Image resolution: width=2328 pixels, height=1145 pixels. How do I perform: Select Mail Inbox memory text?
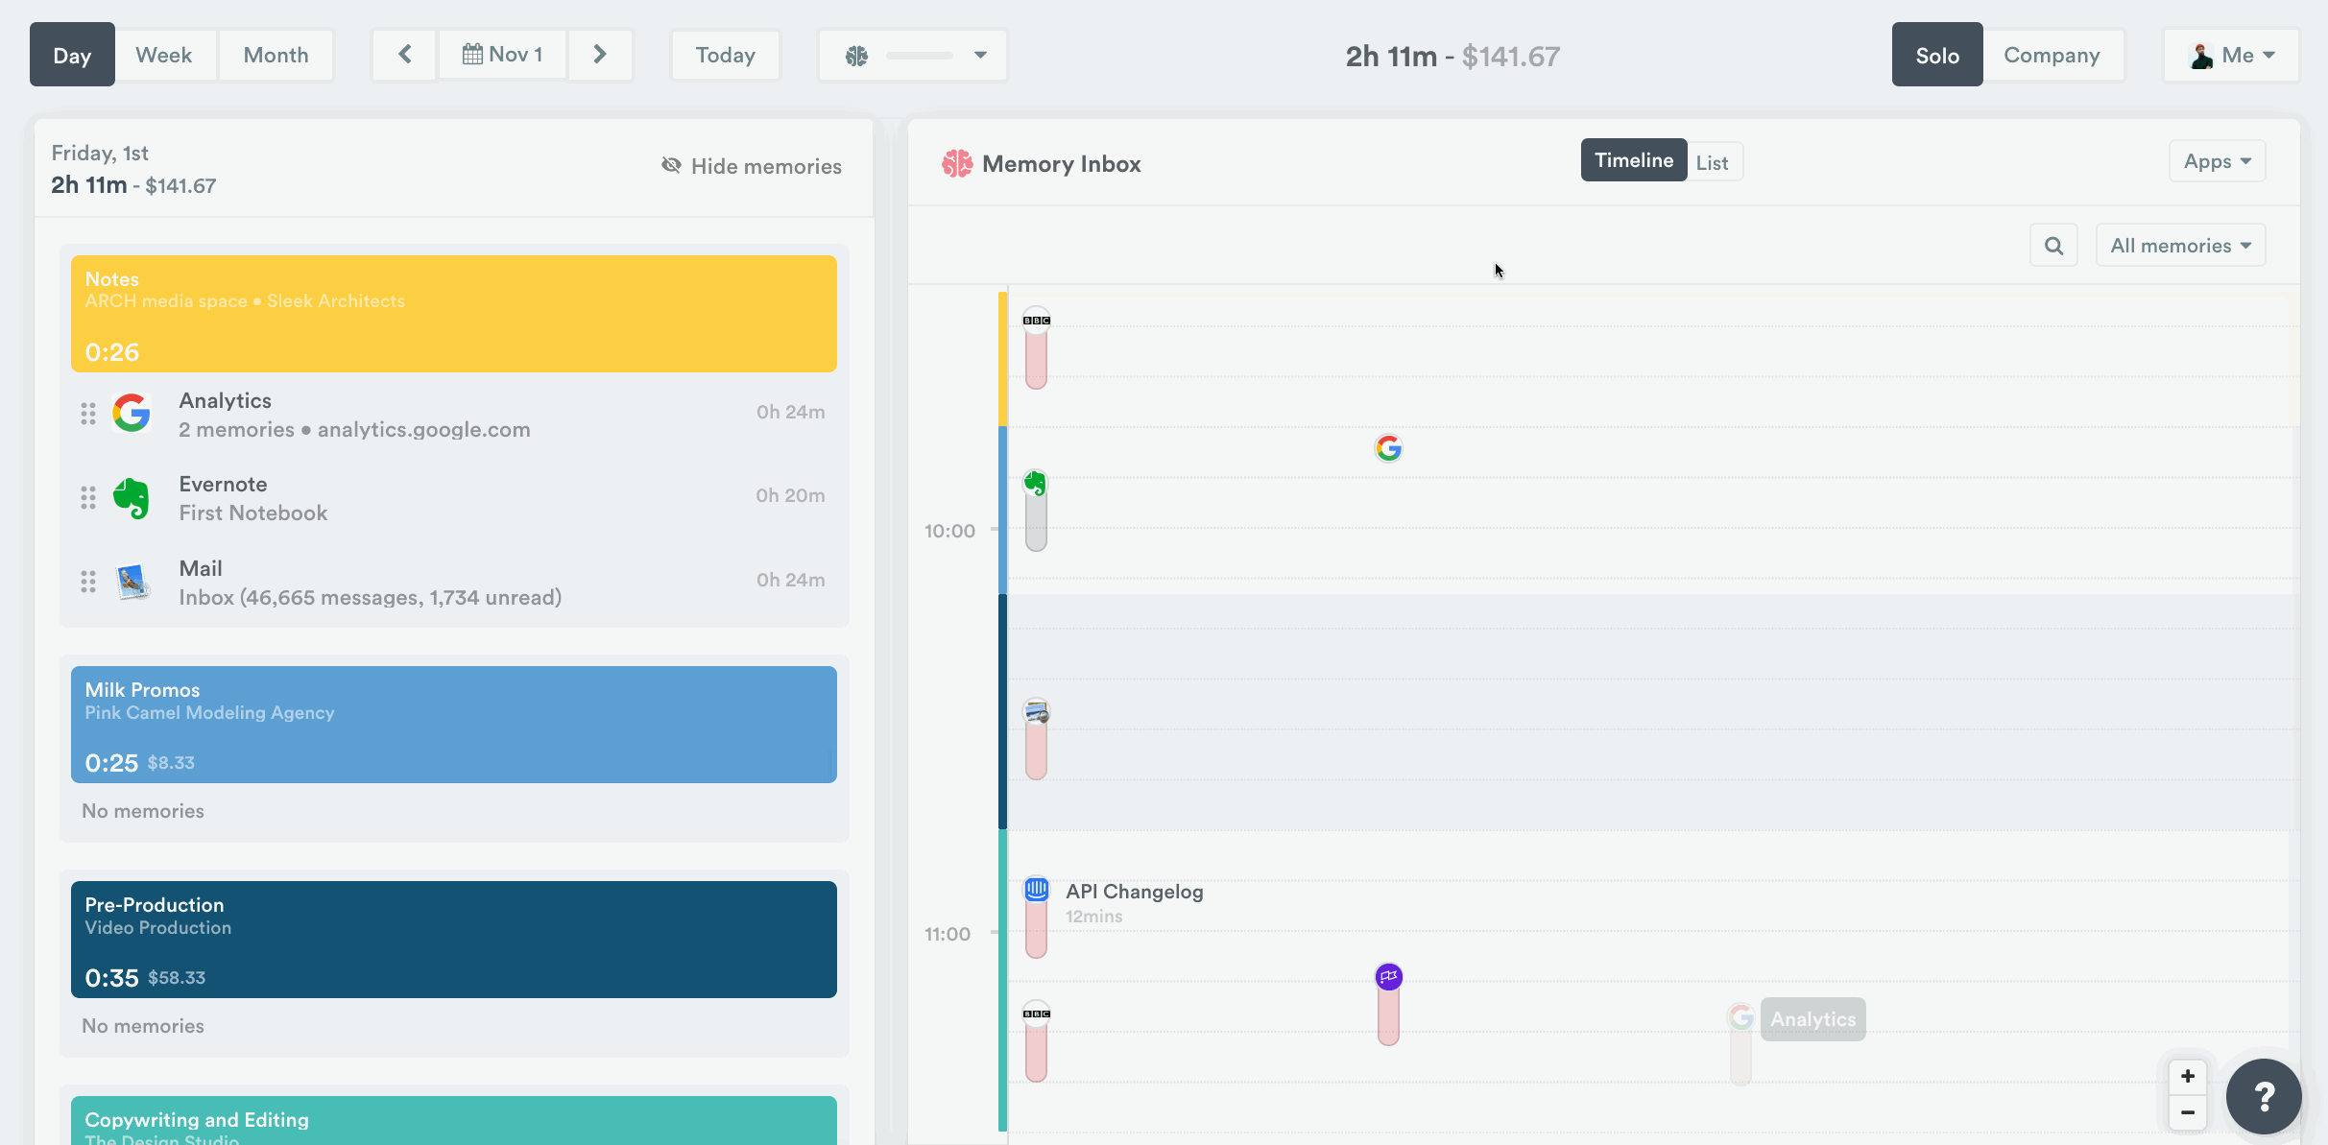tap(371, 597)
